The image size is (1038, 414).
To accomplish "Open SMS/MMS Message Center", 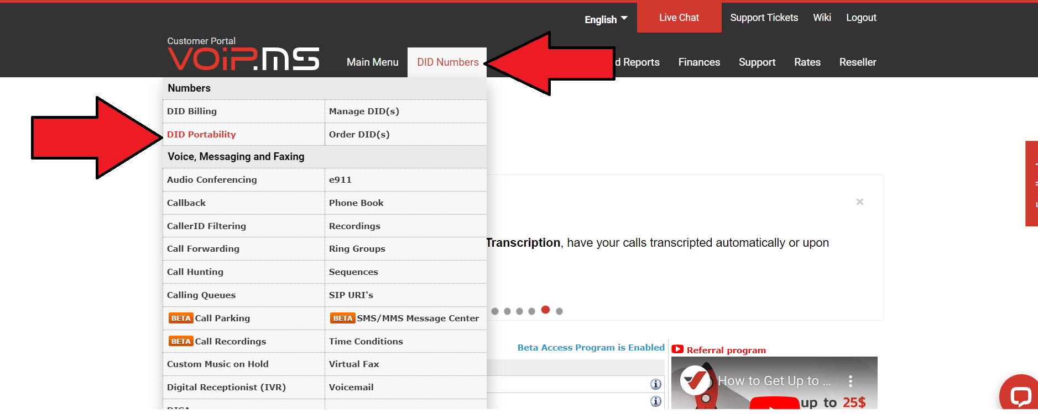I will [x=406, y=319].
